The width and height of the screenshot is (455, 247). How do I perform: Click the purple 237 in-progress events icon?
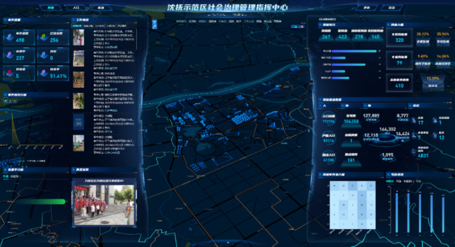click(10, 54)
